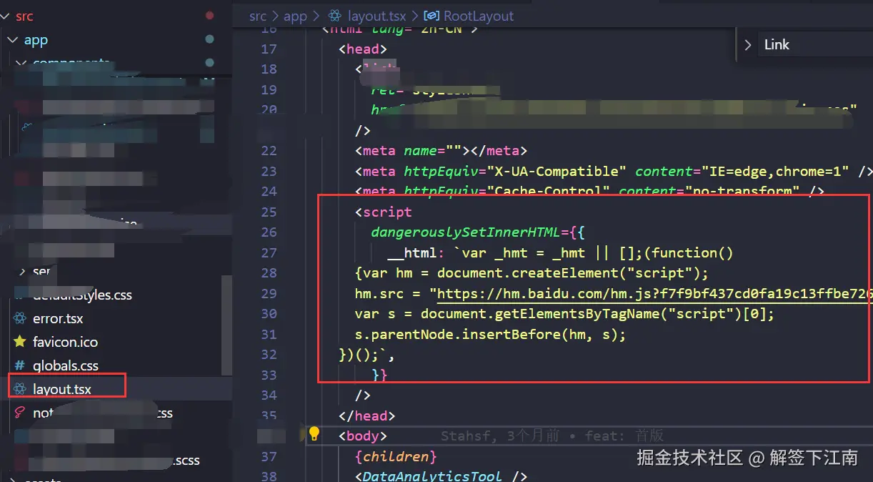Click the s.parentNode.insertBefore line
The height and width of the screenshot is (482, 873).
(490, 334)
